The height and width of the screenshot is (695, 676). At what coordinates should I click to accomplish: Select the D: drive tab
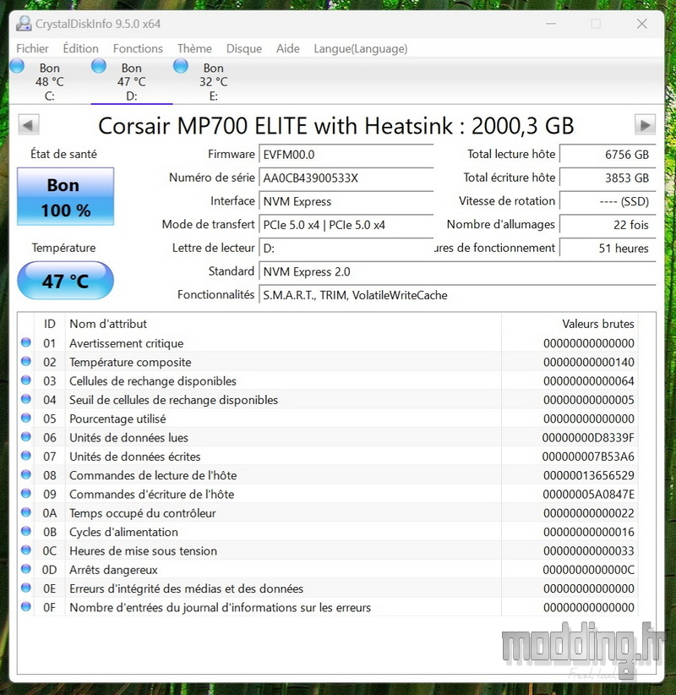coord(132,81)
